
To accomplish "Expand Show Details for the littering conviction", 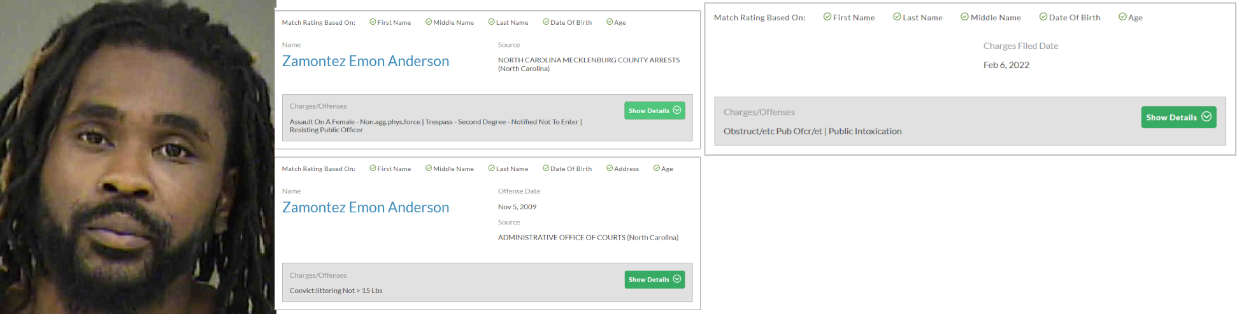I will pos(654,280).
